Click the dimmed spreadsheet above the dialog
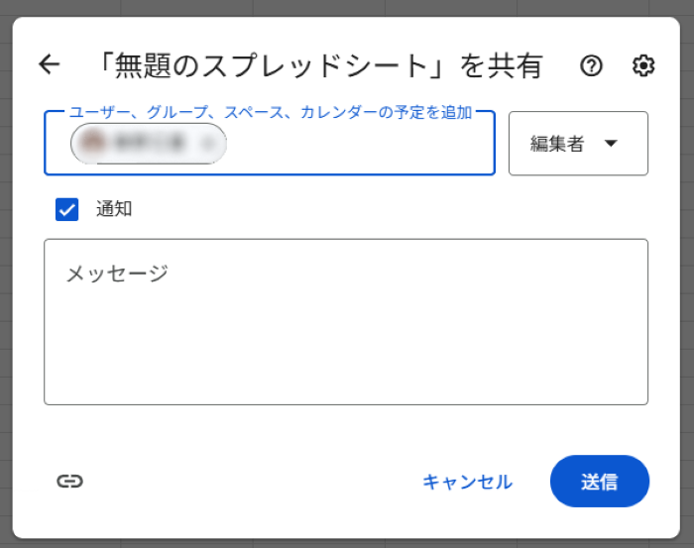The image size is (694, 548). (x=347, y=7)
